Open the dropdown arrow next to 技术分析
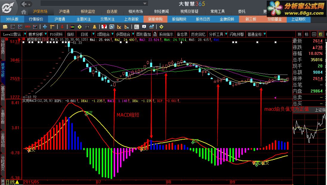Screen dimensions: 327x185 tap(46, 34)
